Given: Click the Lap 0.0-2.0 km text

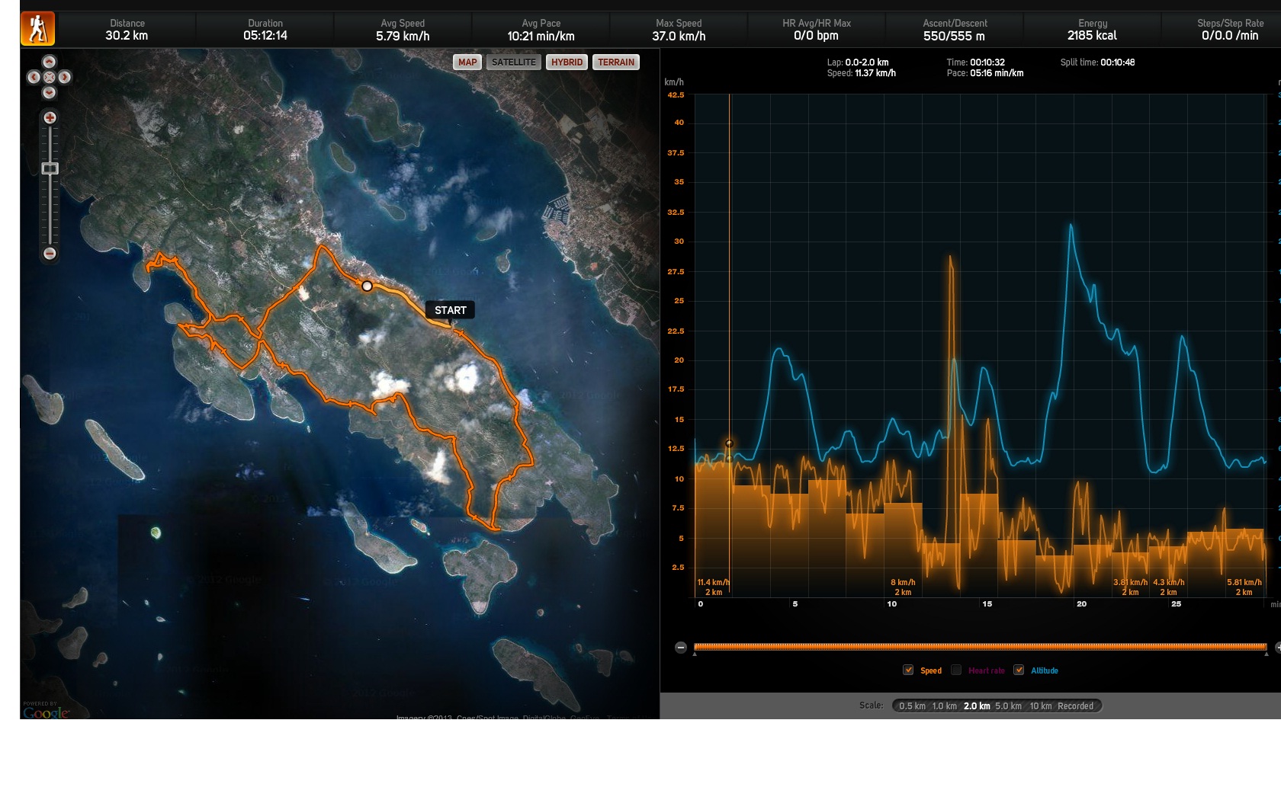Looking at the screenshot, I should (858, 62).
